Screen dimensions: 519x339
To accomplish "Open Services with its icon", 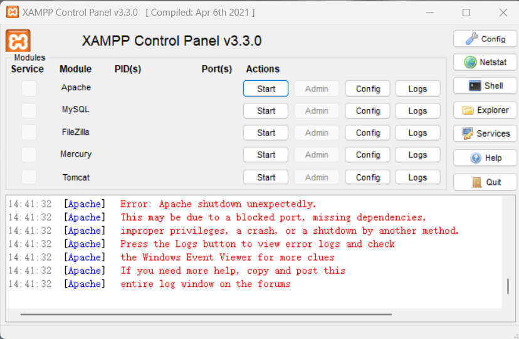I will pyautogui.click(x=468, y=133).
